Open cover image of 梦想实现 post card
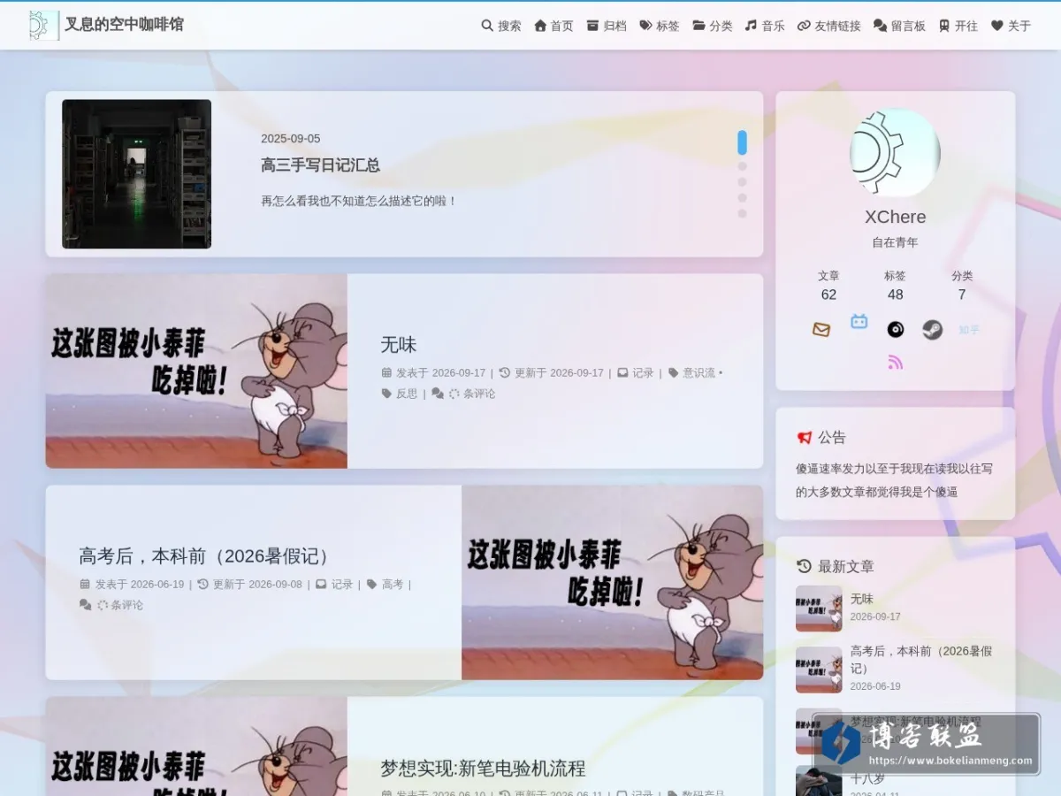 coord(196,746)
